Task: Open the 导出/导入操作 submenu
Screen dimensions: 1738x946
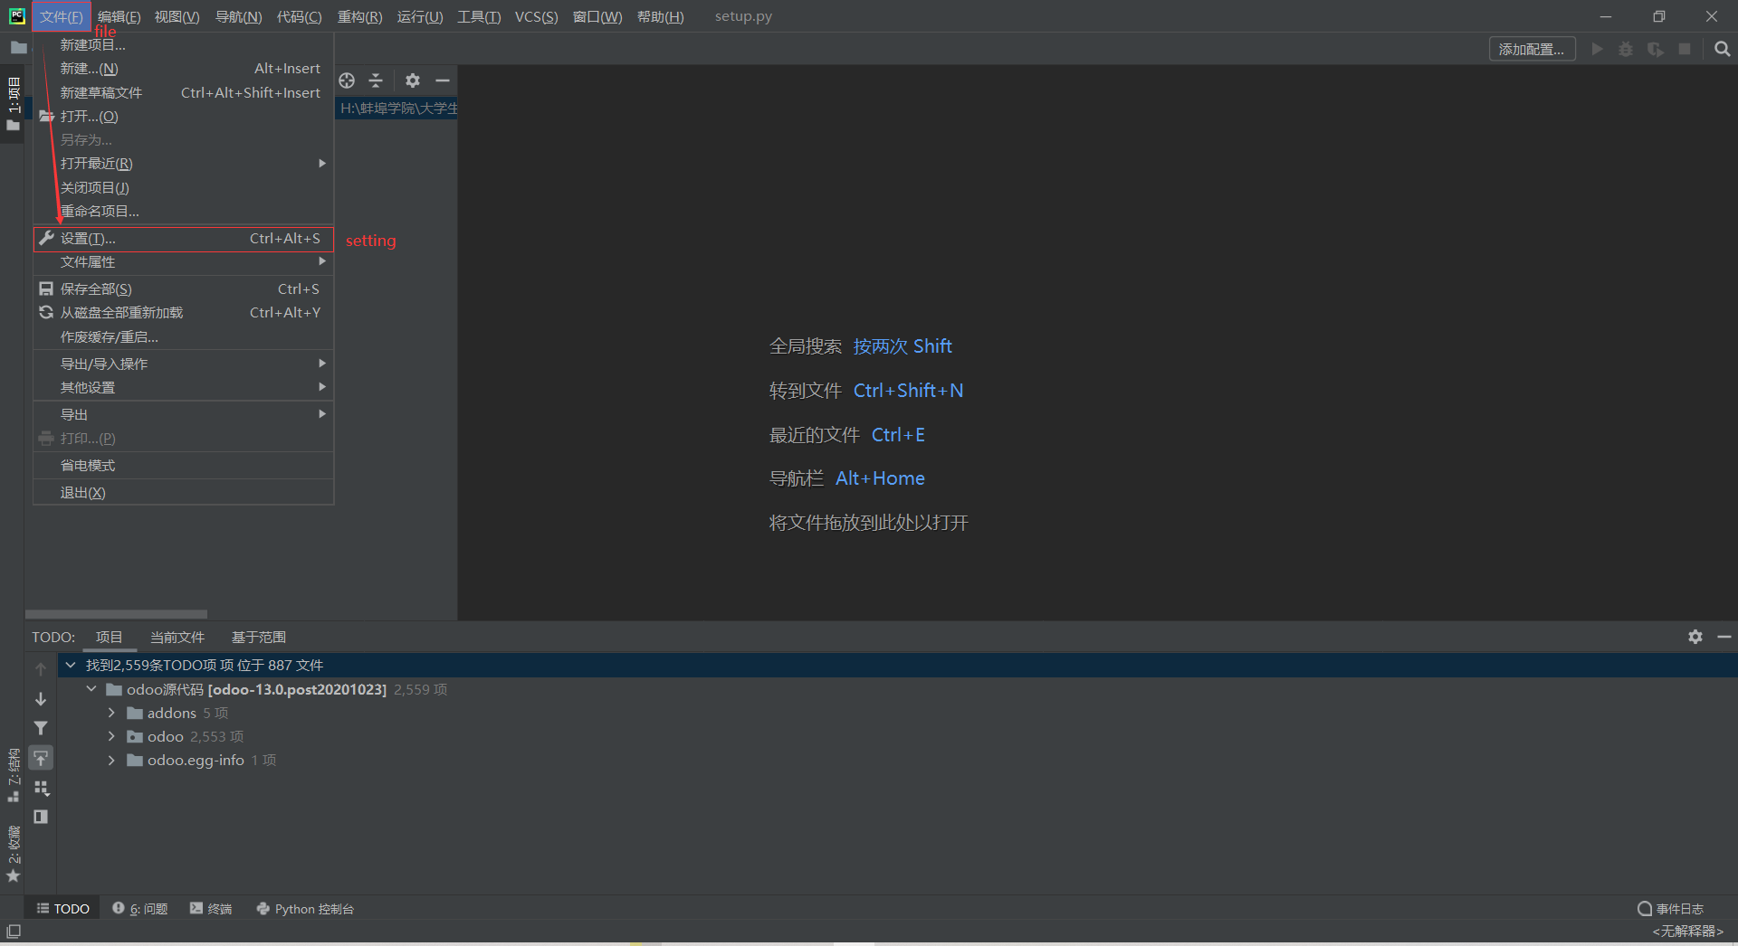Action: [184, 364]
